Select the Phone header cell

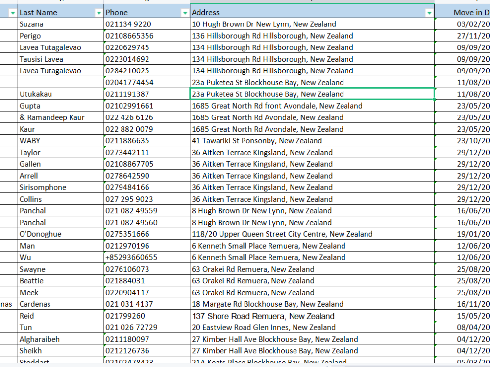[147, 13]
